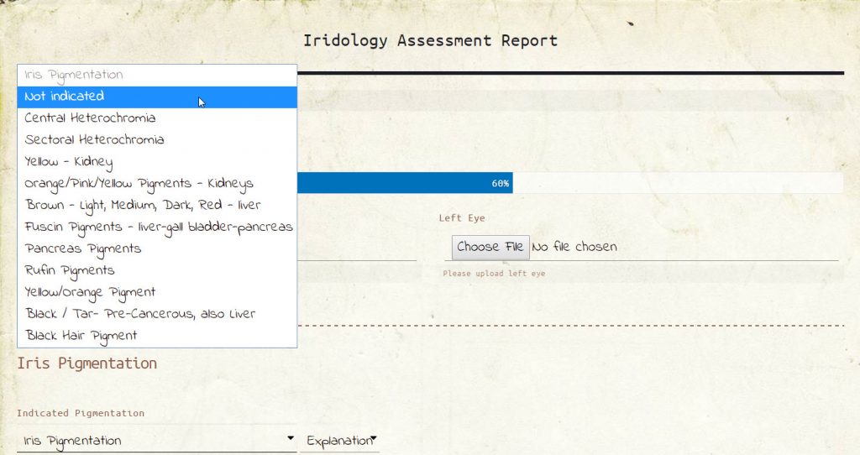
Task: Select 'Brown - Light, Medium, Dark, Red - liver'
Action: coord(157,205)
